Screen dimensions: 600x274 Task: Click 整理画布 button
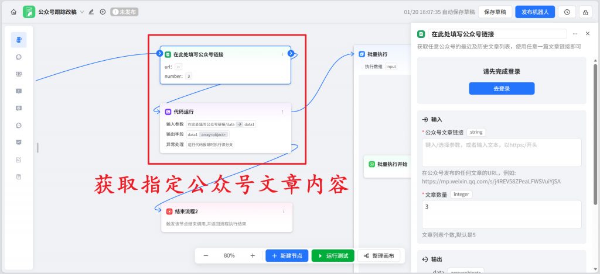click(379, 256)
